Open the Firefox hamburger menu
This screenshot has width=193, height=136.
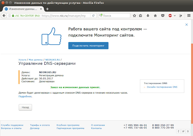click(189, 15)
